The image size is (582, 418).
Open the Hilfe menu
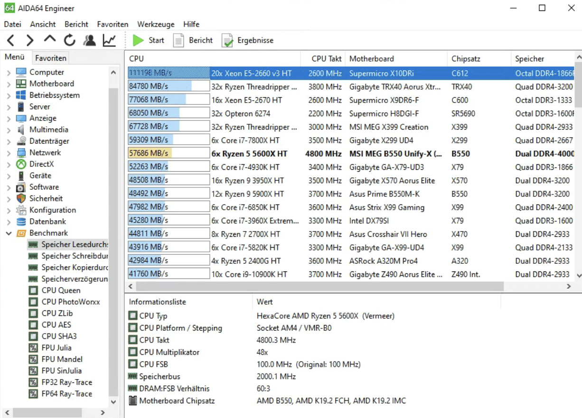[x=191, y=24]
